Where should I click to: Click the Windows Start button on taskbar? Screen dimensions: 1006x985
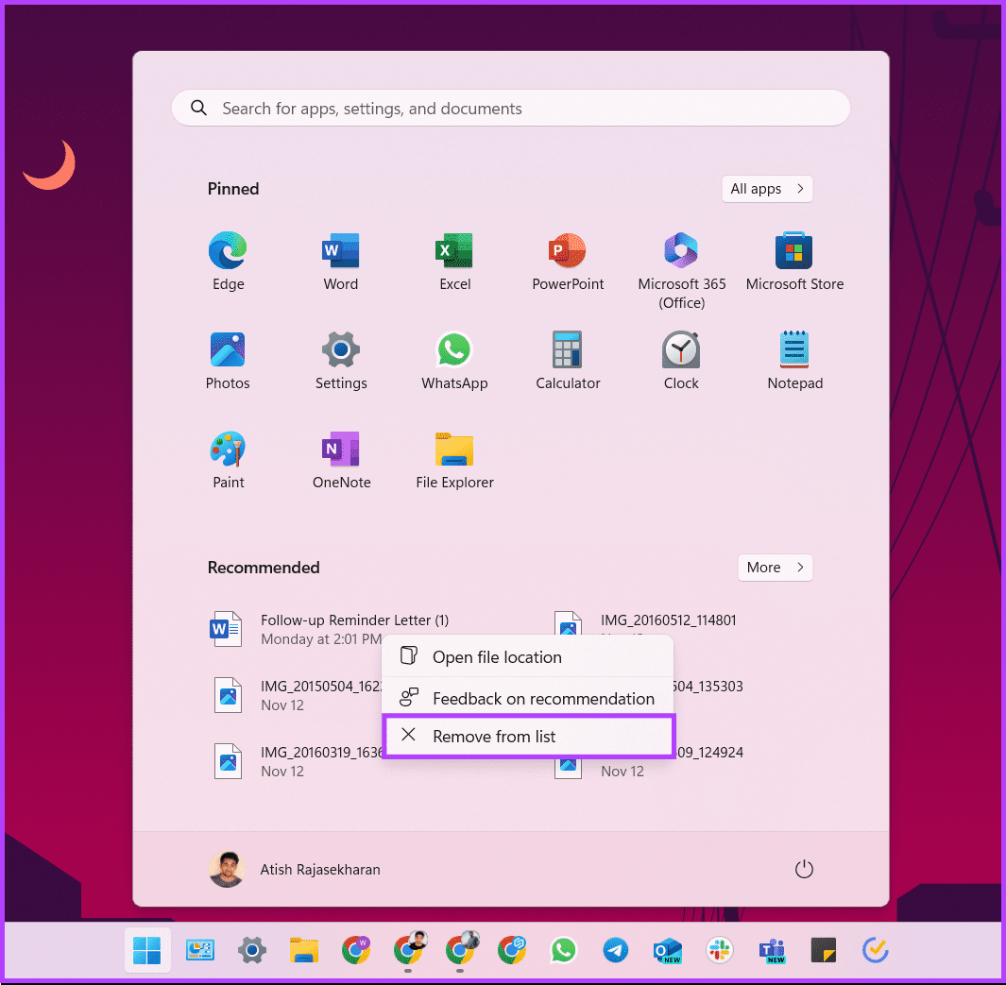147,950
